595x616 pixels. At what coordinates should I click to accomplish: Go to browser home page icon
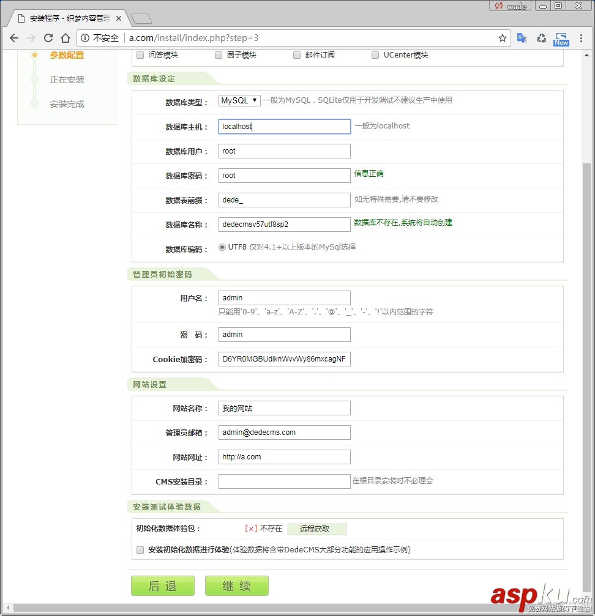click(65, 38)
